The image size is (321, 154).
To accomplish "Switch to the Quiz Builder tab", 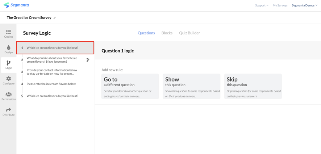I will point(189,33).
